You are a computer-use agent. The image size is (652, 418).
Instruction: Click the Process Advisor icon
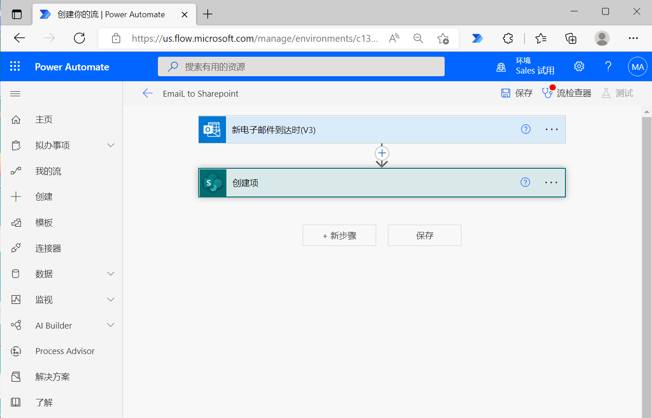click(16, 351)
